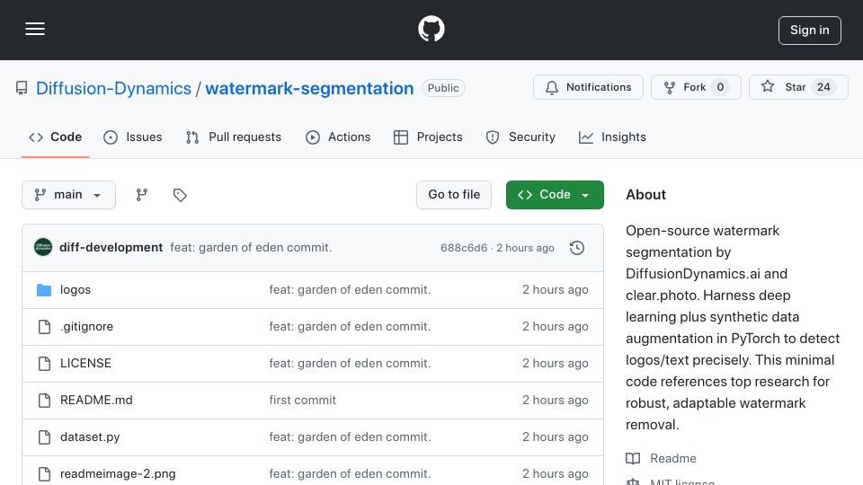Click the bell icon in Notifications

click(551, 88)
